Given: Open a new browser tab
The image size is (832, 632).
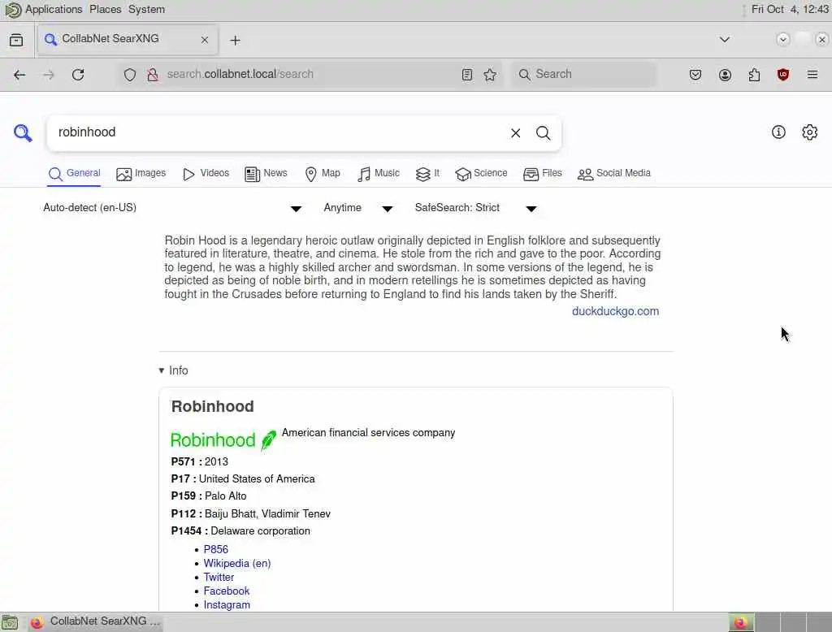Looking at the screenshot, I should [x=235, y=41].
